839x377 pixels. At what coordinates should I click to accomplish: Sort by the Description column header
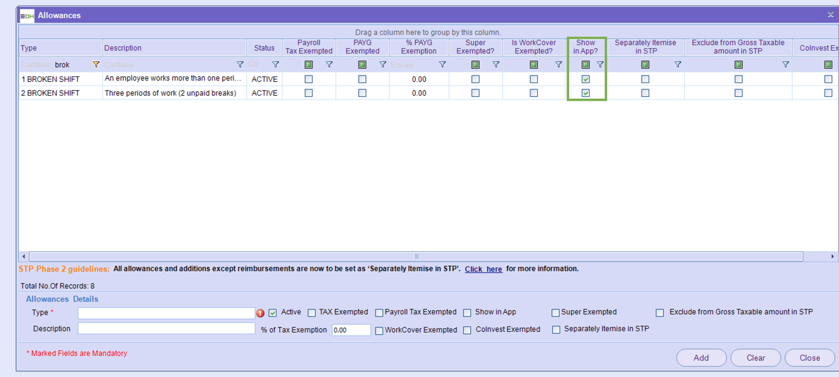[174, 48]
